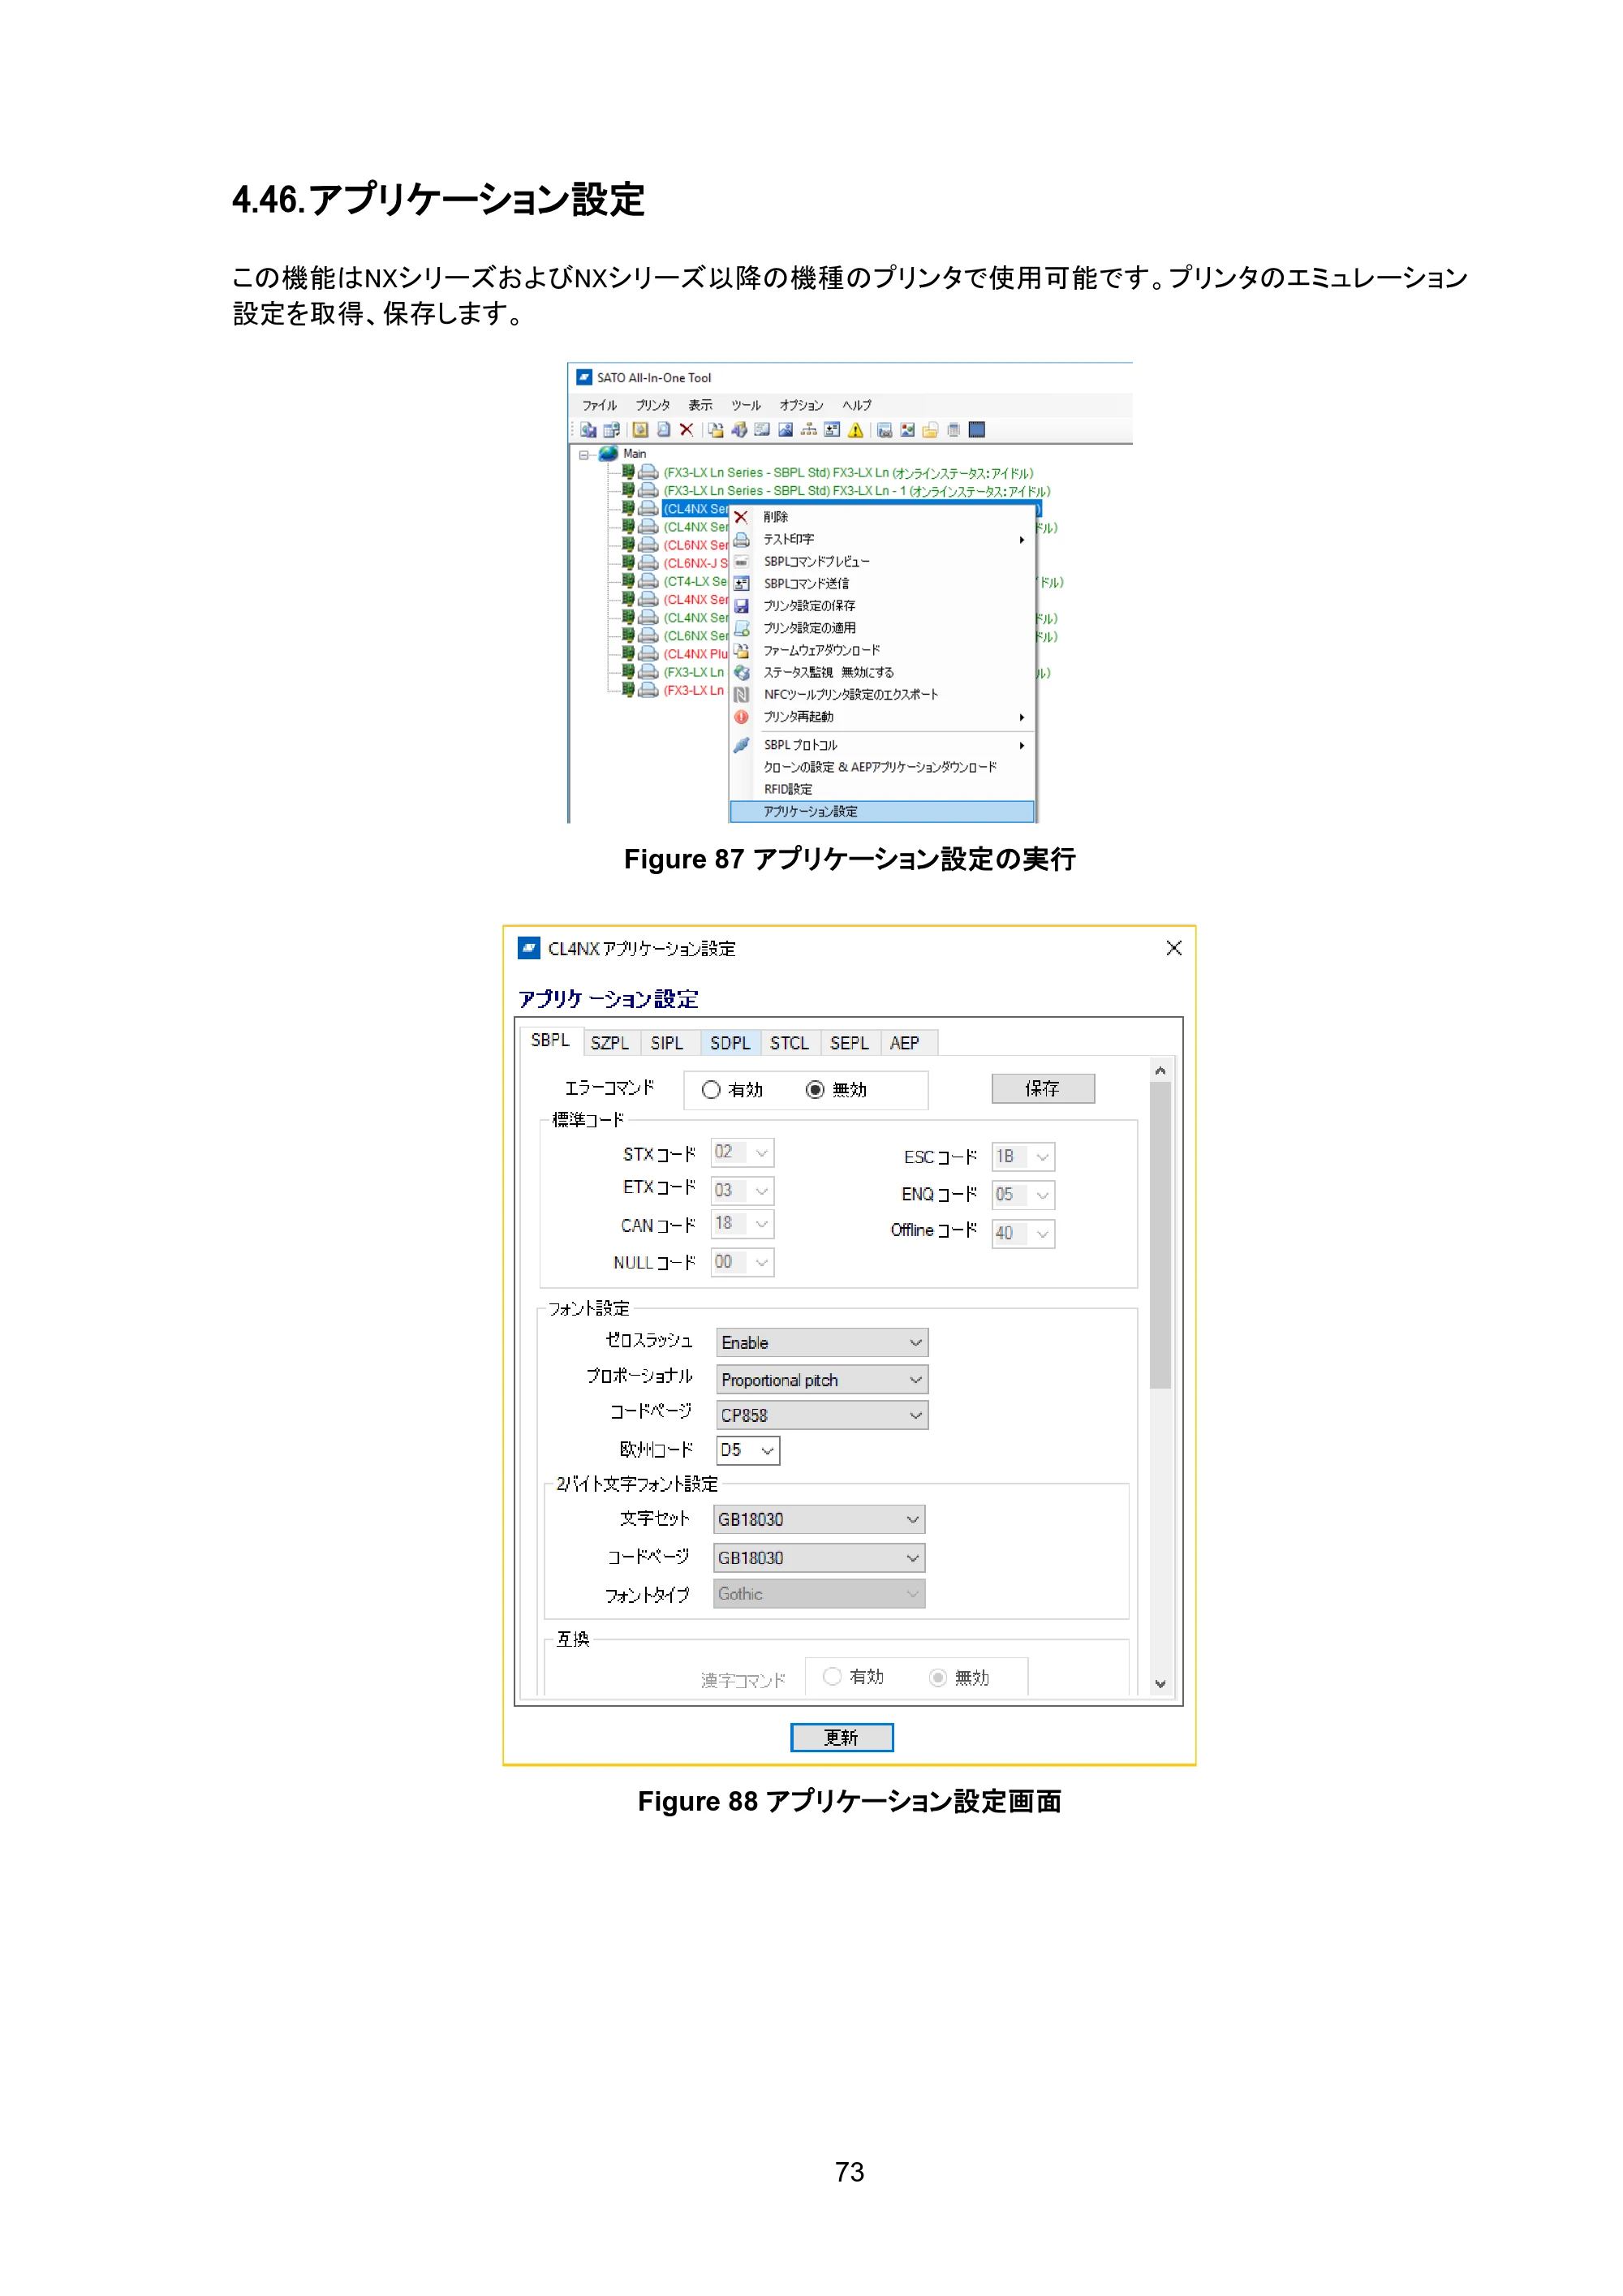Click the settings panel scrollbar down arrow

click(x=1160, y=1684)
